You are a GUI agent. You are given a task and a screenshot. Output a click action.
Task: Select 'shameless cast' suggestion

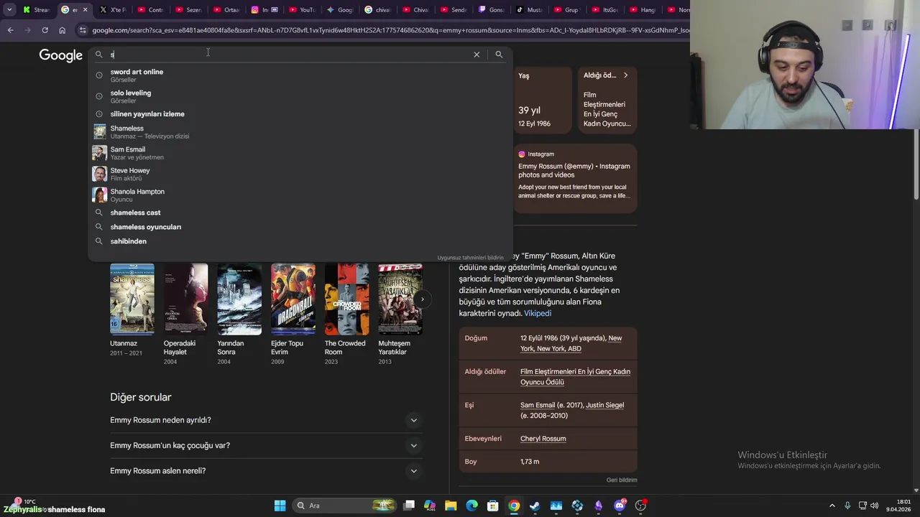tap(300, 213)
